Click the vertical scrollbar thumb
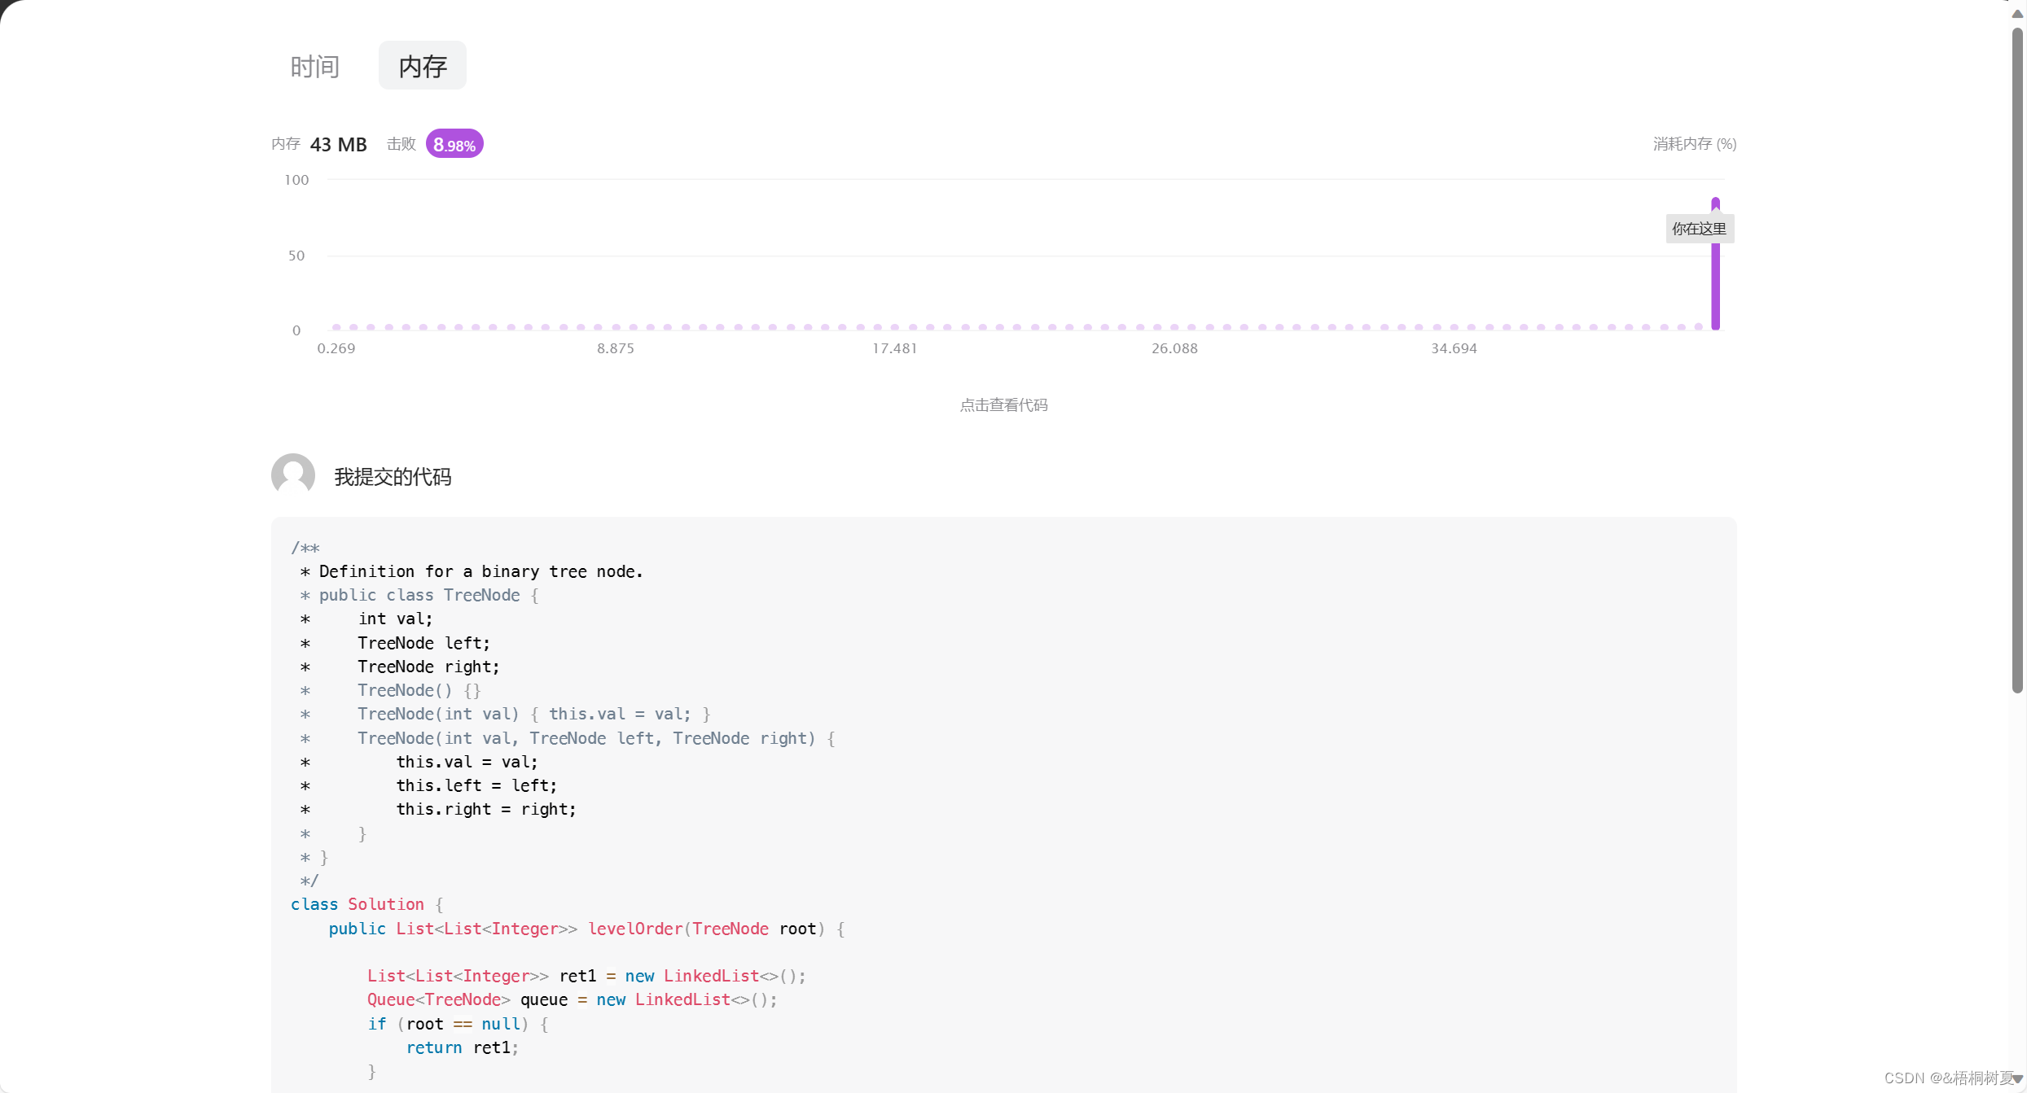Viewport: 2027px width, 1093px height. 2017,360
